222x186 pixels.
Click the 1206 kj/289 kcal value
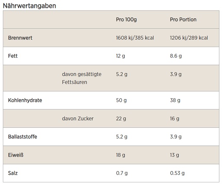pyautogui.click(x=189, y=38)
